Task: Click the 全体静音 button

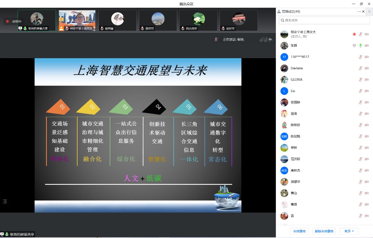Action: click(x=299, y=231)
